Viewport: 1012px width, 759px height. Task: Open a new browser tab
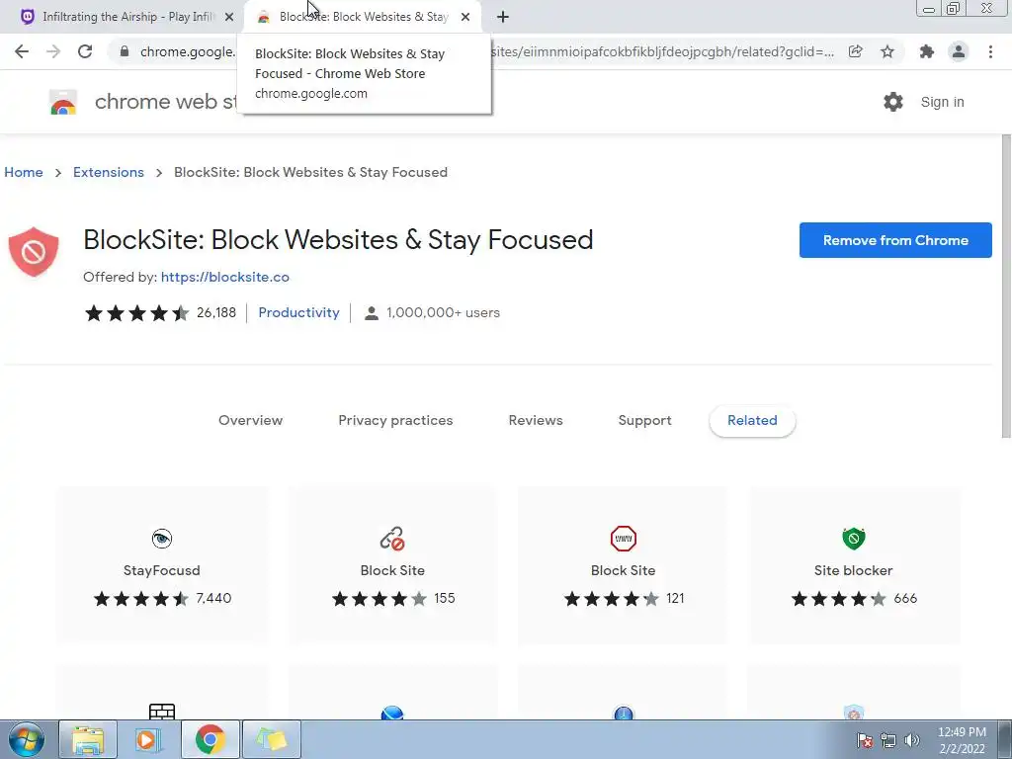(x=503, y=17)
